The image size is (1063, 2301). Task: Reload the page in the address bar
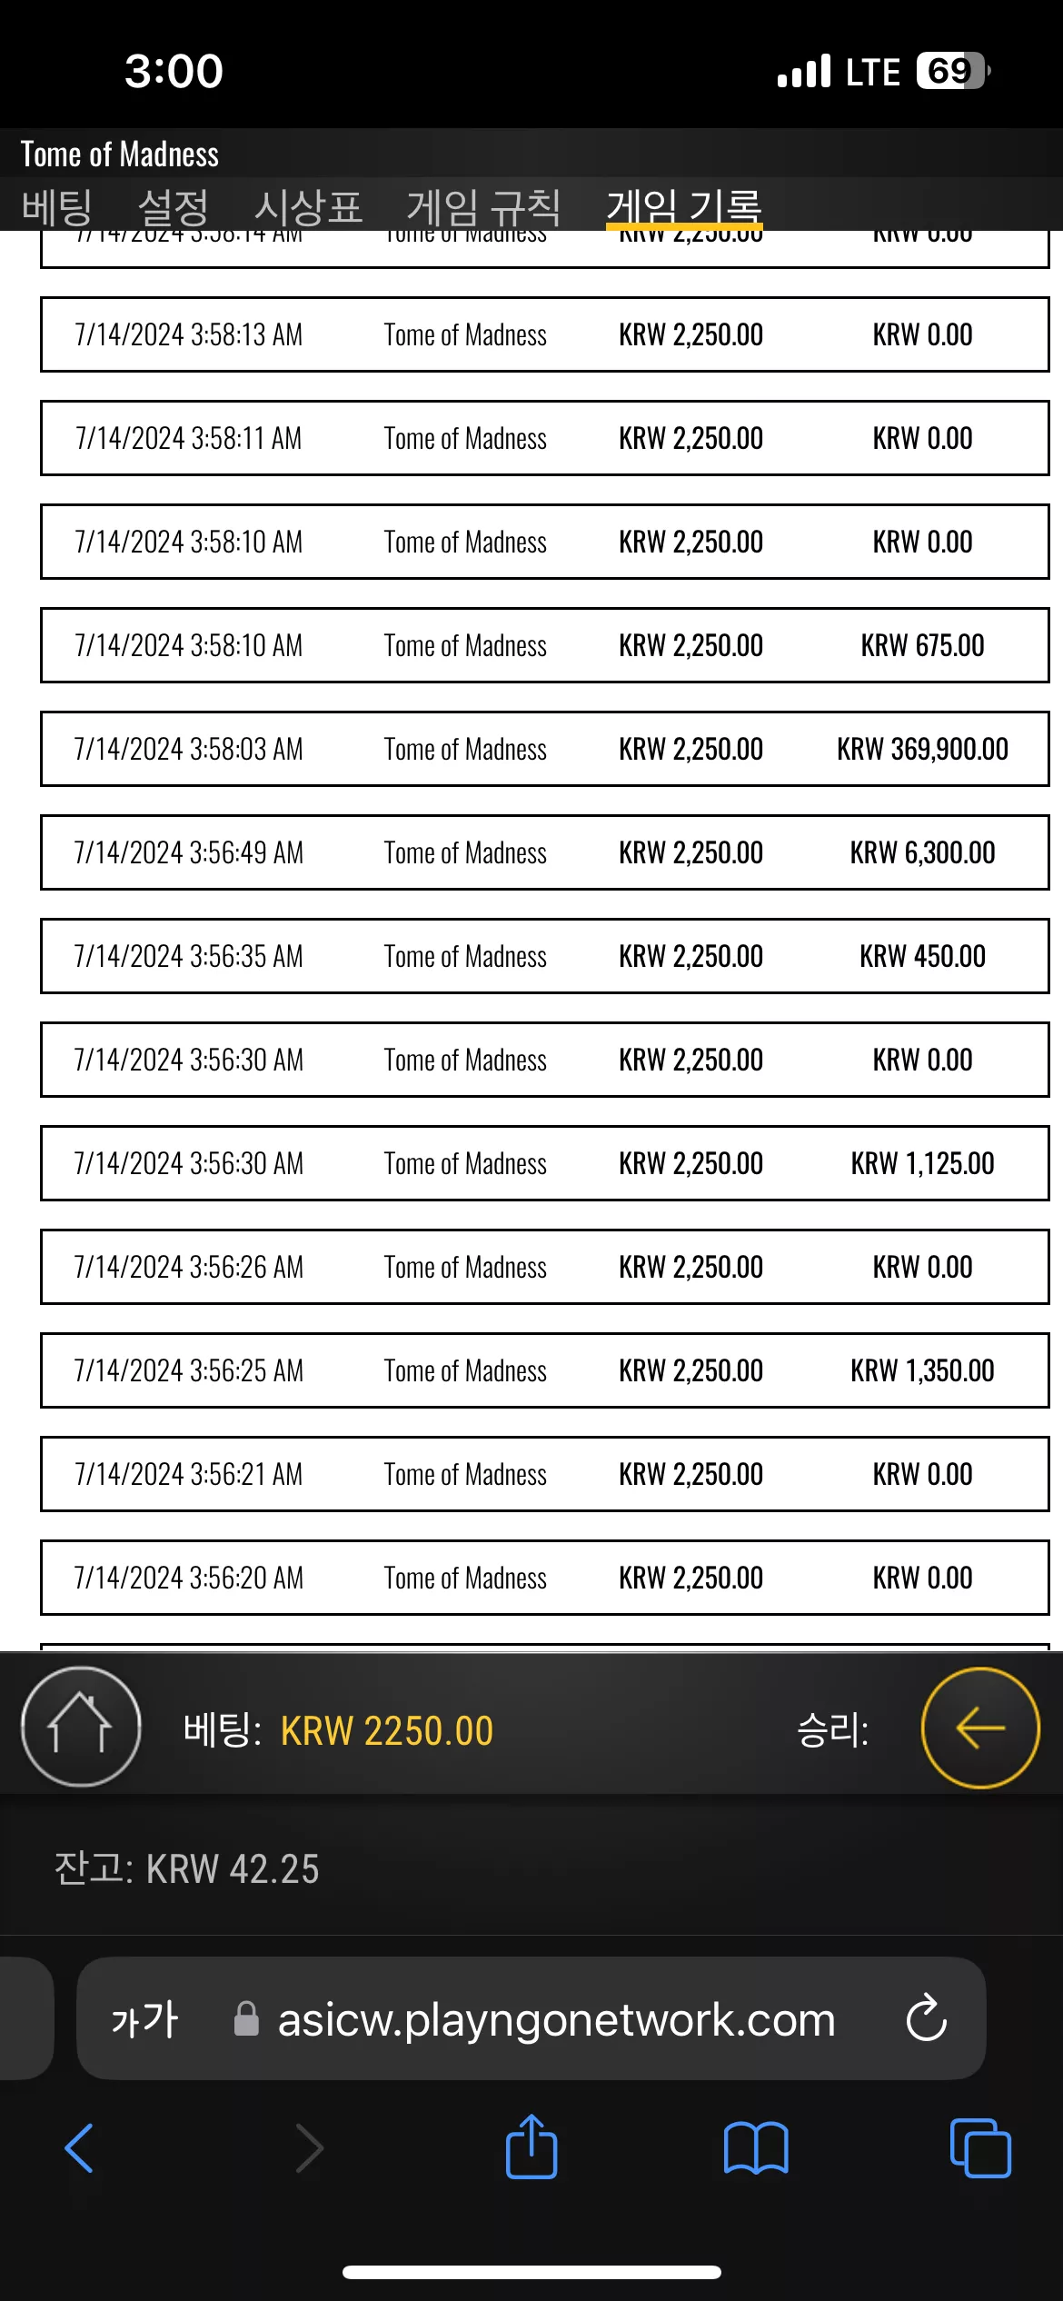pyautogui.click(x=926, y=2018)
